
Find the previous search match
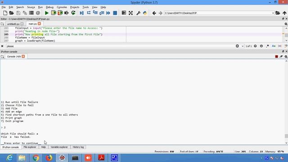tap(255, 46)
